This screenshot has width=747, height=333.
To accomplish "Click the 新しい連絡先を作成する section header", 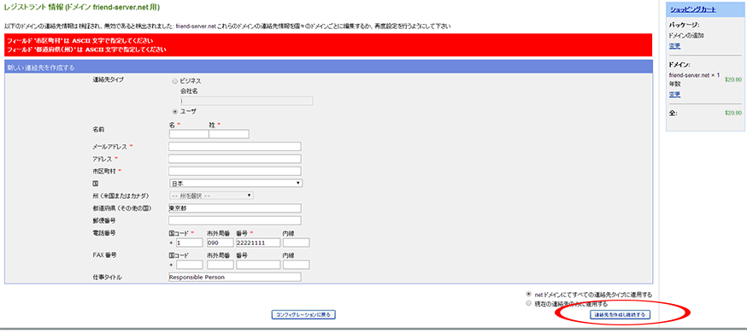I will pos(328,67).
